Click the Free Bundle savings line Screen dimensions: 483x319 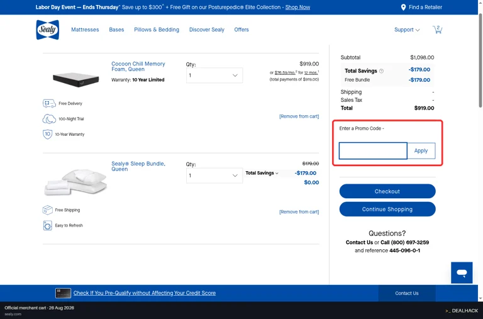[x=387, y=80]
